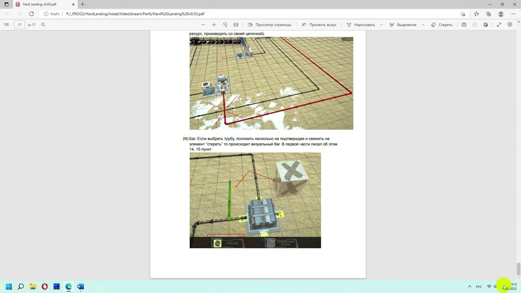Add this page to favorites
Image resolution: width=521 pixels, height=293 pixels.
click(463, 14)
